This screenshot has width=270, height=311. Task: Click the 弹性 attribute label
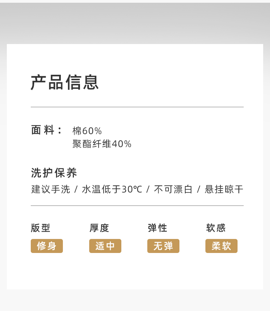point(158,228)
